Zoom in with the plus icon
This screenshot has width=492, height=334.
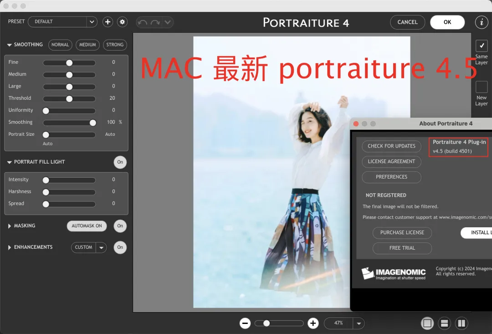pyautogui.click(x=313, y=323)
